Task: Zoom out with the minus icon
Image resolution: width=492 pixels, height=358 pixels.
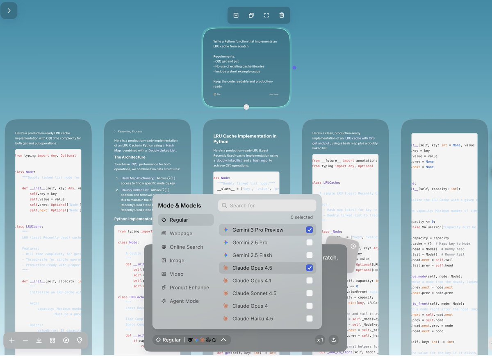Action: click(x=25, y=340)
